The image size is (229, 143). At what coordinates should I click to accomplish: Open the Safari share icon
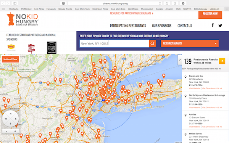tap(167, 3)
